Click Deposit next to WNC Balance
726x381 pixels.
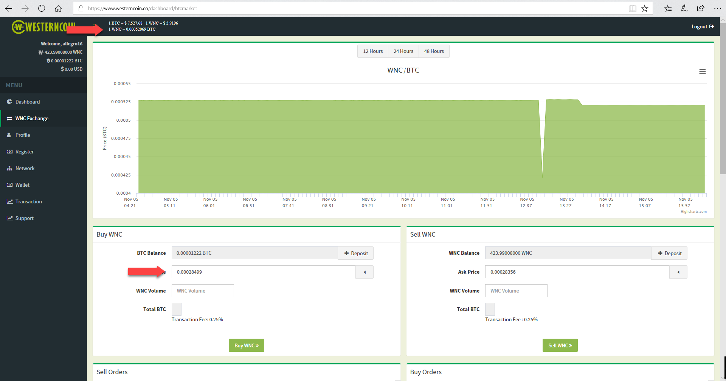[669, 253]
